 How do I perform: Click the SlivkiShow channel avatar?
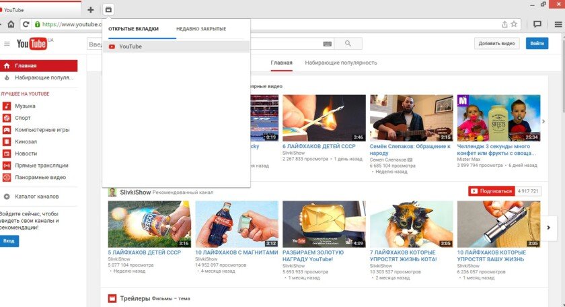[x=112, y=193]
